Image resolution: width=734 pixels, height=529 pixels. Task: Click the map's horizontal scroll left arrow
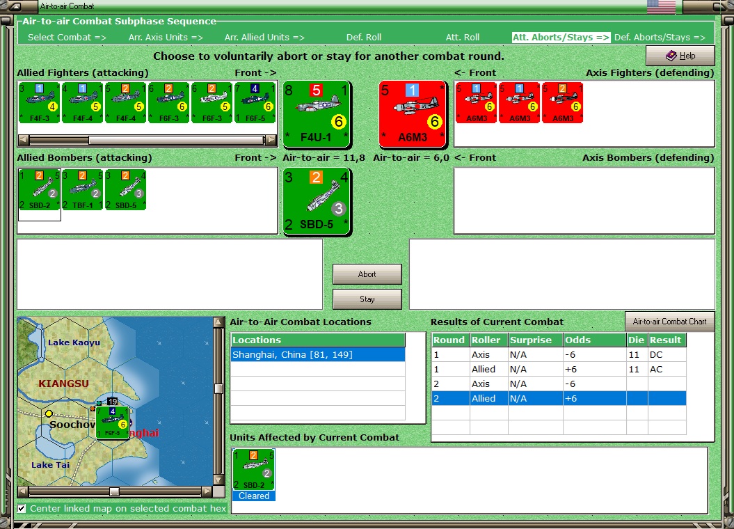(23, 491)
